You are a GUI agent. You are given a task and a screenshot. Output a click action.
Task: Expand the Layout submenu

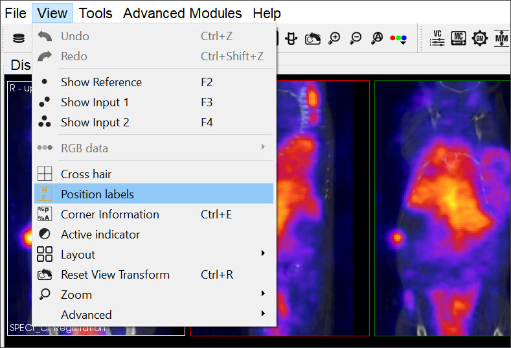point(78,255)
